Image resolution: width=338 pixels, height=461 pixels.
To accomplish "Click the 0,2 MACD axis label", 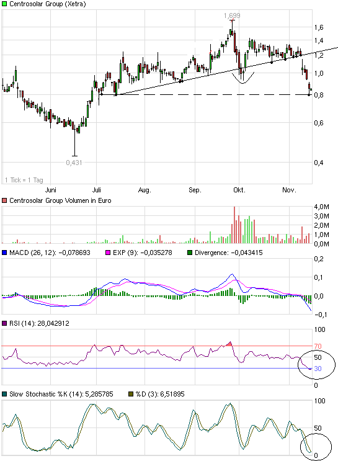I will click(319, 259).
